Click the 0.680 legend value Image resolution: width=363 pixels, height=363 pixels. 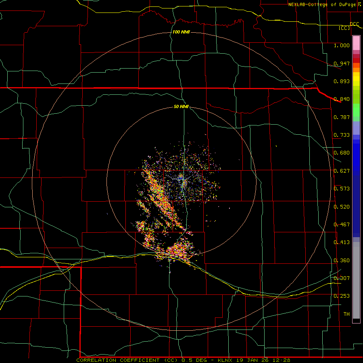342,153
